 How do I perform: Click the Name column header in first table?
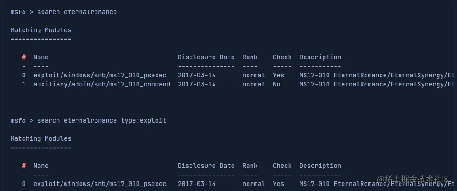[41, 57]
